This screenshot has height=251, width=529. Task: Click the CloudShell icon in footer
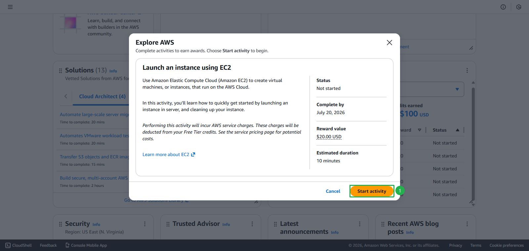8,245
